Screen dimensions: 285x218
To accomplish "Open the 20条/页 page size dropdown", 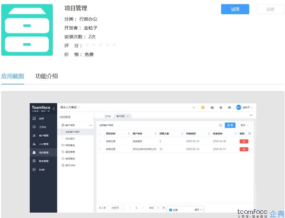I will click(x=116, y=208).
